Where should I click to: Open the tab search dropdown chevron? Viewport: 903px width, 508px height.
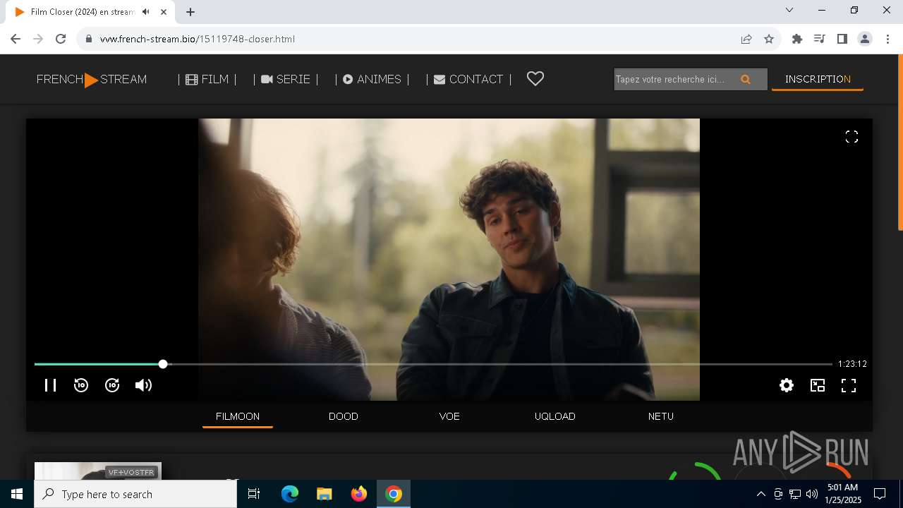click(x=789, y=10)
